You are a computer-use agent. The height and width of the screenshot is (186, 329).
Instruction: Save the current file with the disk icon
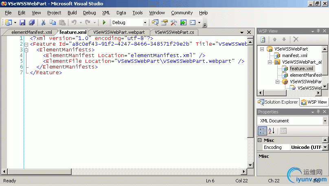coord(22,22)
